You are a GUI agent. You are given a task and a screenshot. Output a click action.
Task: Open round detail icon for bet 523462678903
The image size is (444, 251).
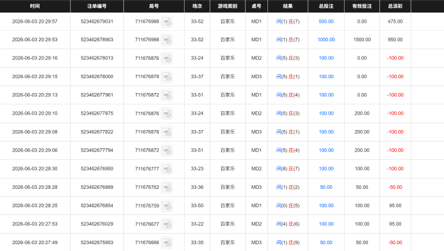pyautogui.click(x=167, y=40)
